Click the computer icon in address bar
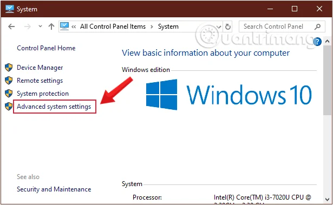333x205 pixels. [64, 27]
